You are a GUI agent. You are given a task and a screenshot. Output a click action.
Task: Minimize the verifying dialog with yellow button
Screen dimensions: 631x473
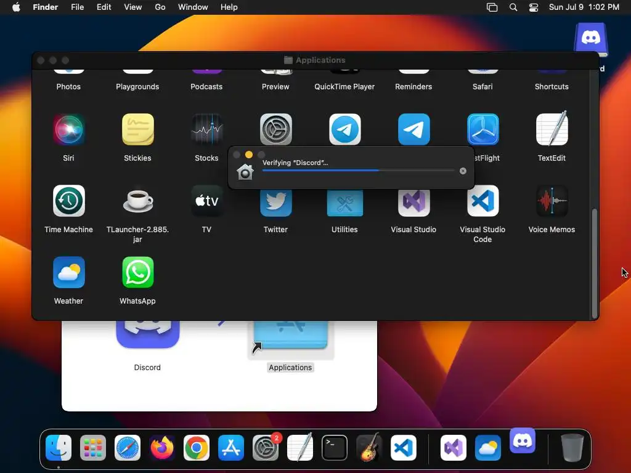(x=249, y=155)
